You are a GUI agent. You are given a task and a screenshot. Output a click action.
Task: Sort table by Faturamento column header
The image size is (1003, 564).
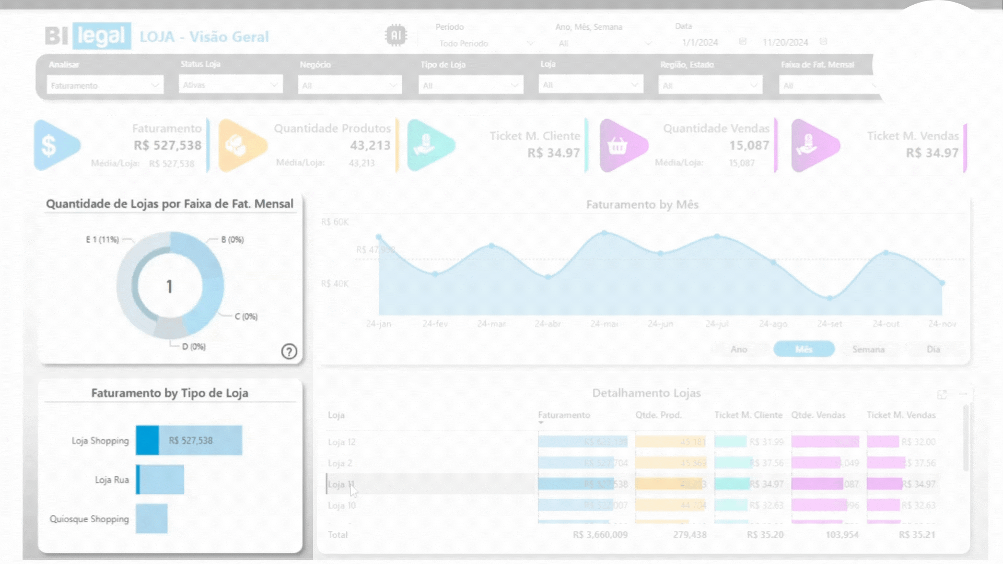[x=564, y=415]
